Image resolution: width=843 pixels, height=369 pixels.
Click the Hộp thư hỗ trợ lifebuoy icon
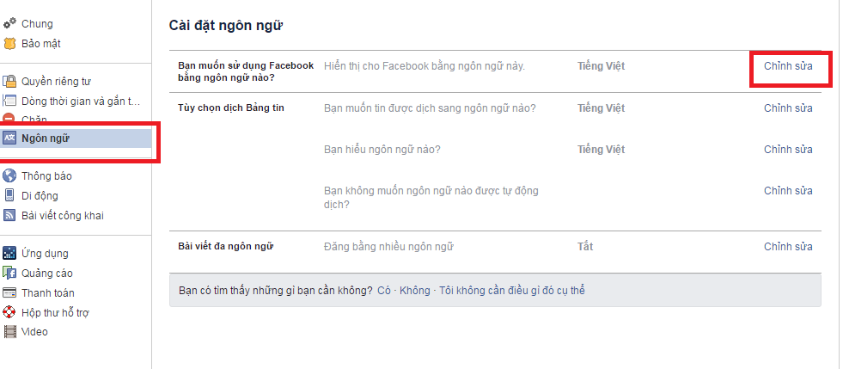(9, 311)
